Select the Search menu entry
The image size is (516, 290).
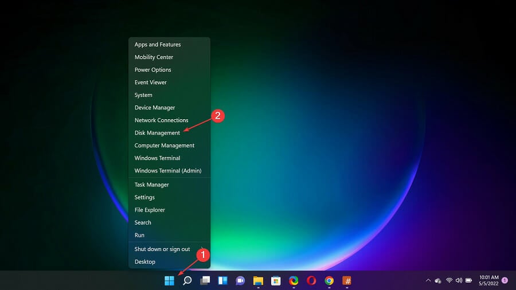(x=169, y=222)
